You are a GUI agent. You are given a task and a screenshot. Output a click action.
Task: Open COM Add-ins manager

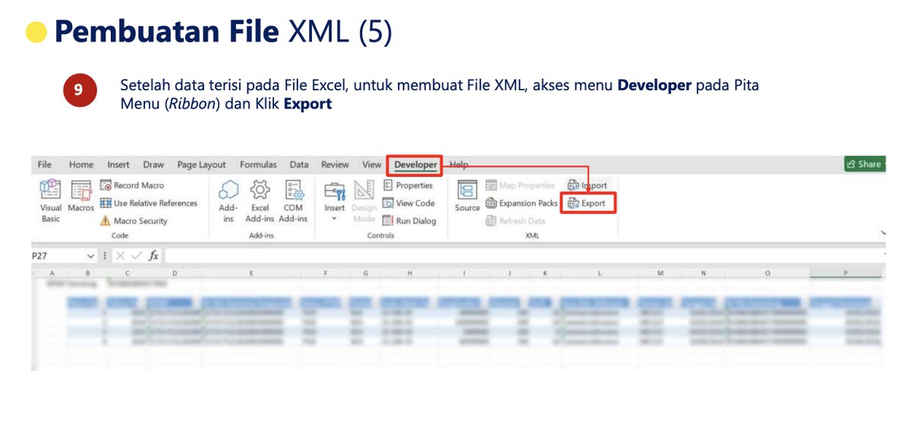(x=293, y=201)
